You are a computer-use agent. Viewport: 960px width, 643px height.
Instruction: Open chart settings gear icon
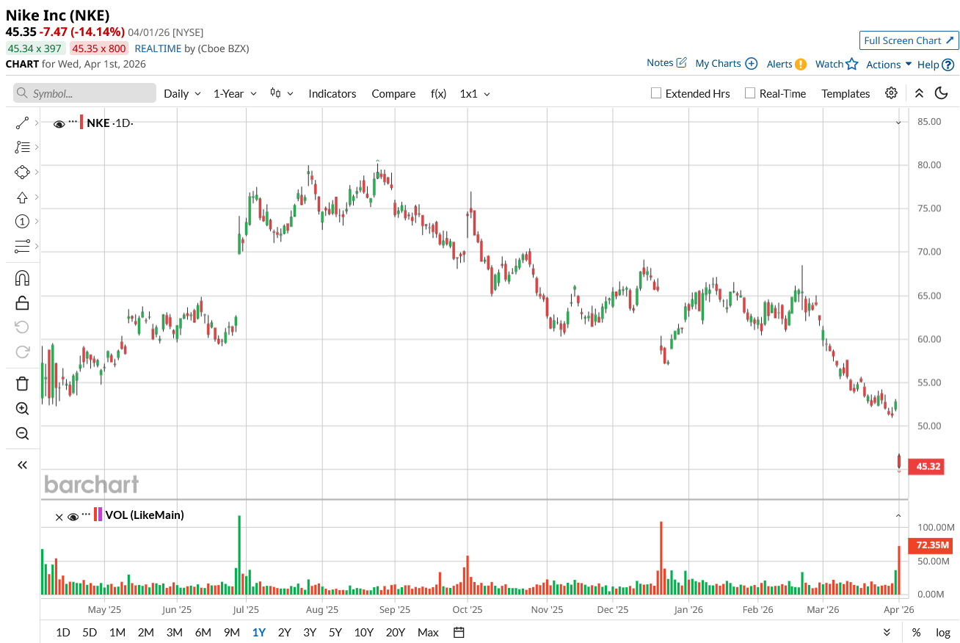(x=891, y=93)
